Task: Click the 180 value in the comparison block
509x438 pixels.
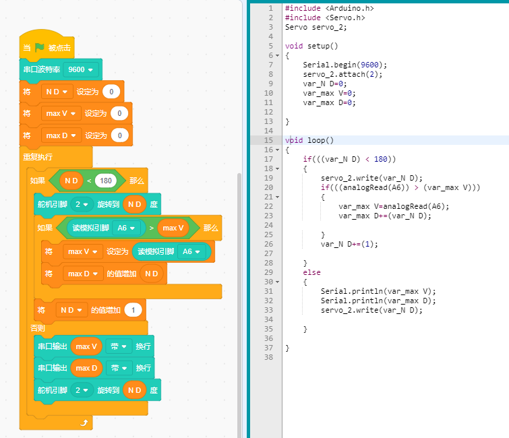Action: 106,181
